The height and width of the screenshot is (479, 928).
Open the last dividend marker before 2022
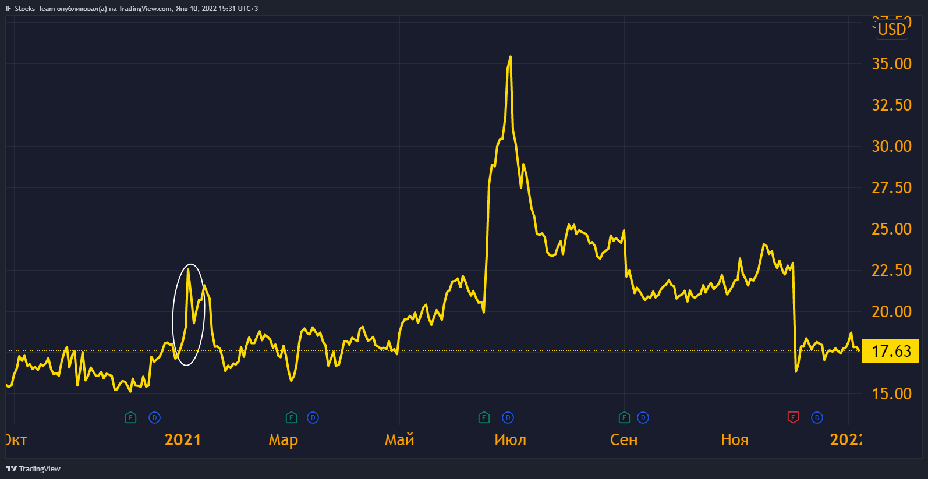pos(817,417)
